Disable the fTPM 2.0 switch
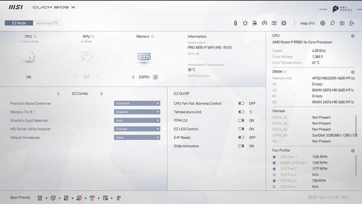 tap(241, 121)
